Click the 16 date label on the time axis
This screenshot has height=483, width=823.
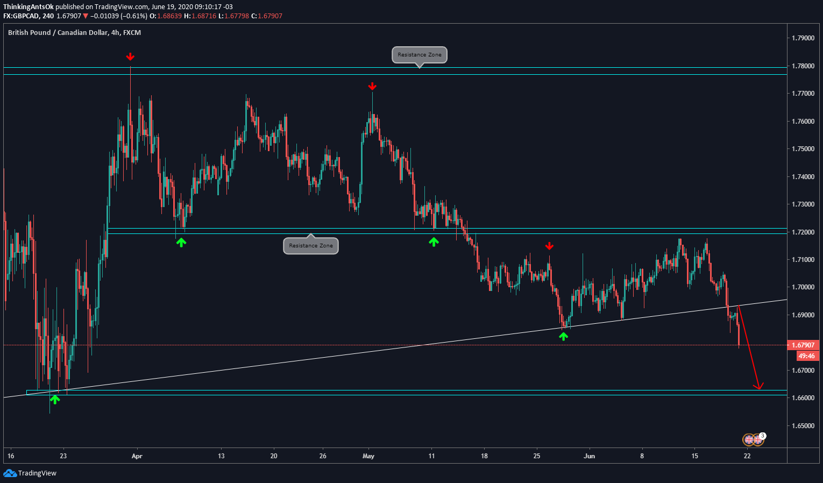(11, 456)
